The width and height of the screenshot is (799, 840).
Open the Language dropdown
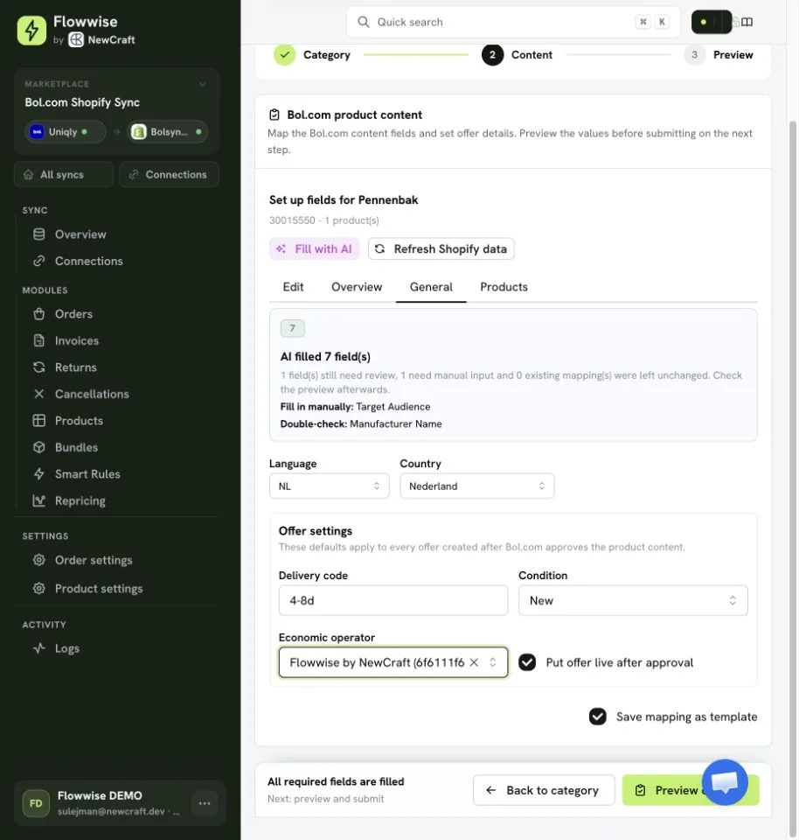pyautogui.click(x=329, y=486)
